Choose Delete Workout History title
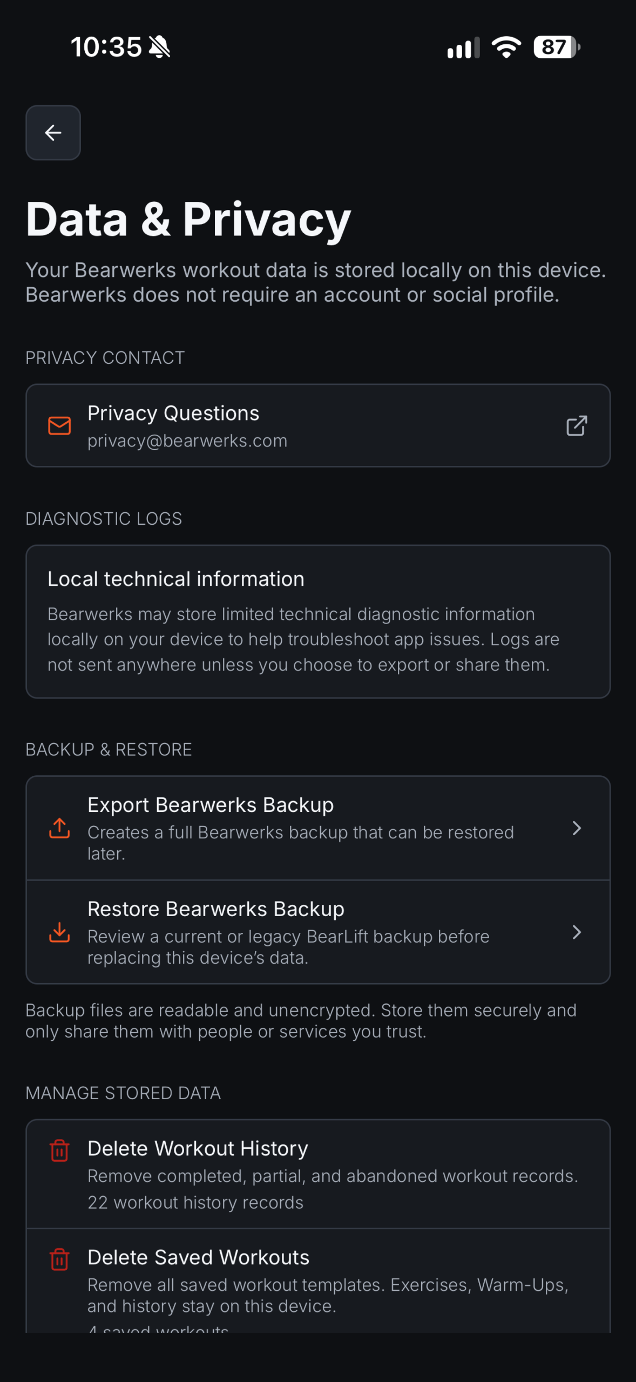The width and height of the screenshot is (636, 1382). [198, 1148]
